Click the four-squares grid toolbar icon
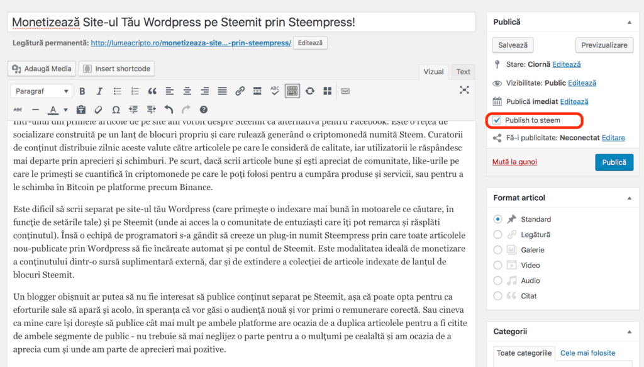The image size is (644, 367). [x=327, y=91]
